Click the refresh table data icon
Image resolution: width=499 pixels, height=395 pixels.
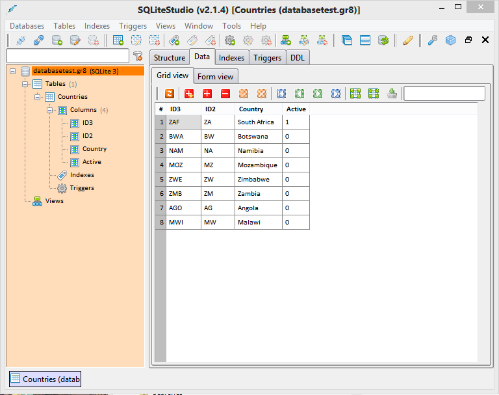(x=170, y=94)
